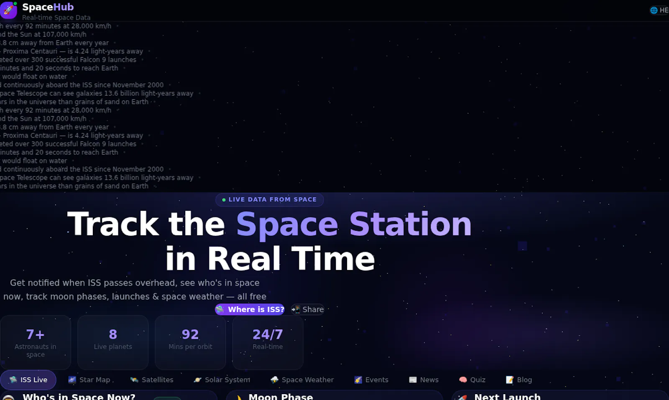
Task: Click the News newspaper icon
Action: 413,380
